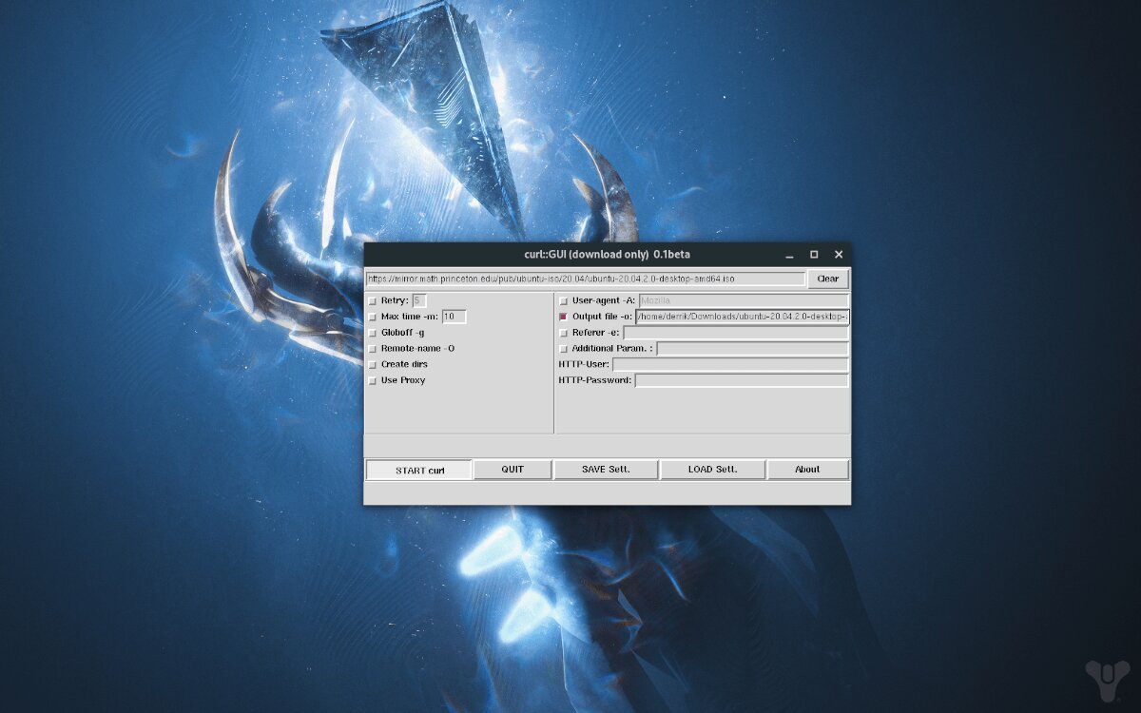Uncheck the Output file -o option
This screenshot has height=713, width=1141.
coord(563,317)
